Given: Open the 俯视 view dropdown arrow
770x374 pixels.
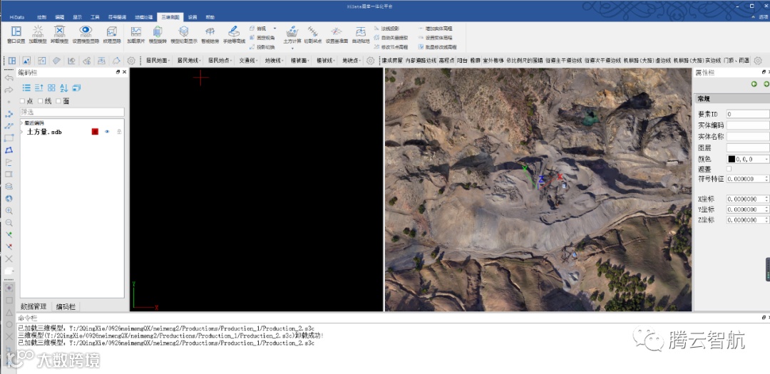Looking at the screenshot, I should click(274, 28).
